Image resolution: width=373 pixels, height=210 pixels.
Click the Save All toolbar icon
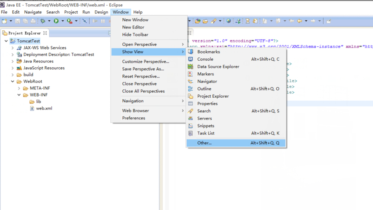click(25, 21)
